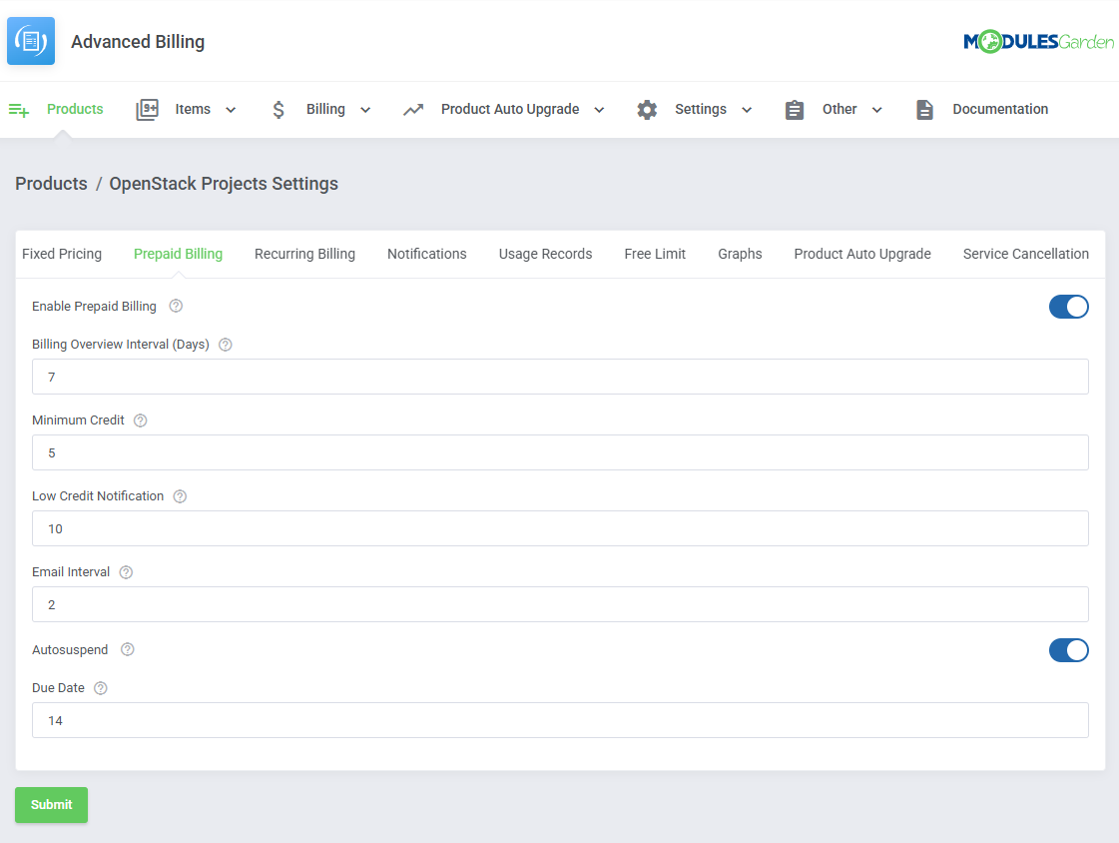Viewport: 1119px width, 843px height.
Task: Select the Prepaid Billing tab
Action: (178, 254)
